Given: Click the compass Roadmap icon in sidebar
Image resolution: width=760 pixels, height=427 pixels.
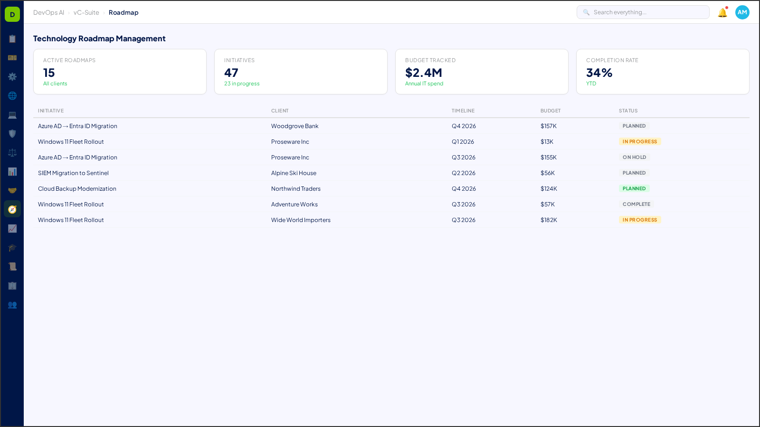Looking at the screenshot, I should point(12,209).
